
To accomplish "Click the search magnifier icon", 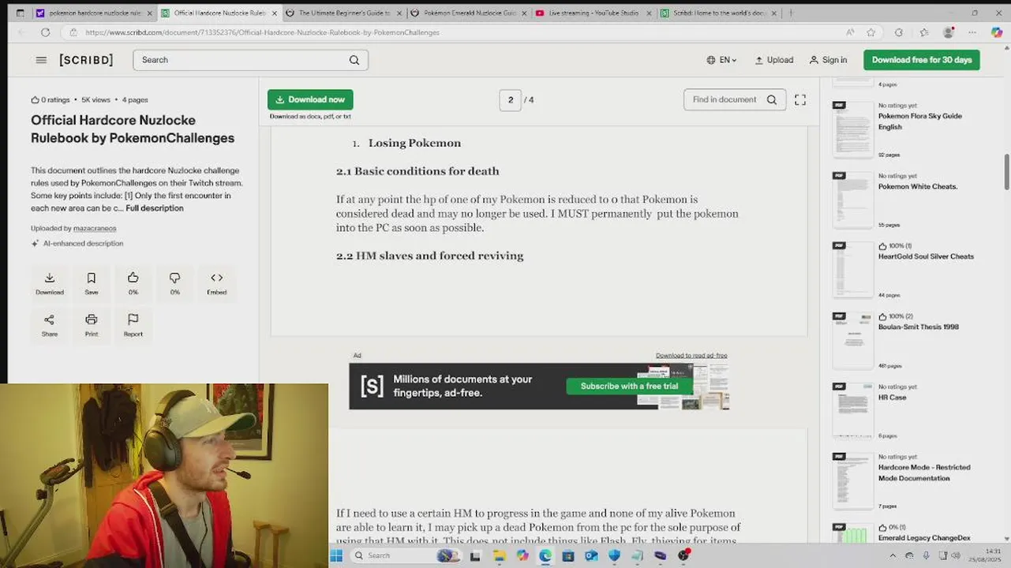I will pyautogui.click(x=354, y=60).
